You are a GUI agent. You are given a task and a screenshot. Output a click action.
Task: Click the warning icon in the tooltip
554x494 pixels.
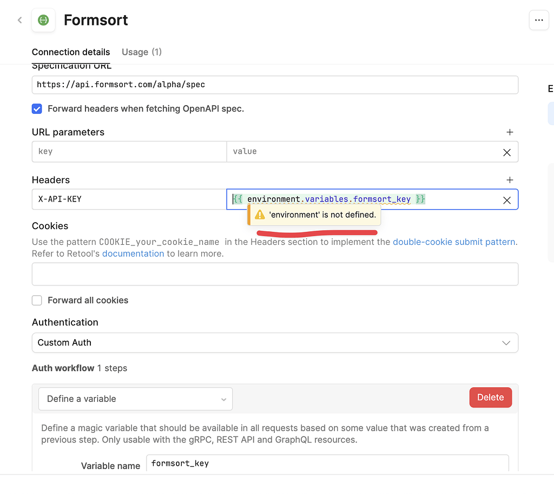click(259, 214)
